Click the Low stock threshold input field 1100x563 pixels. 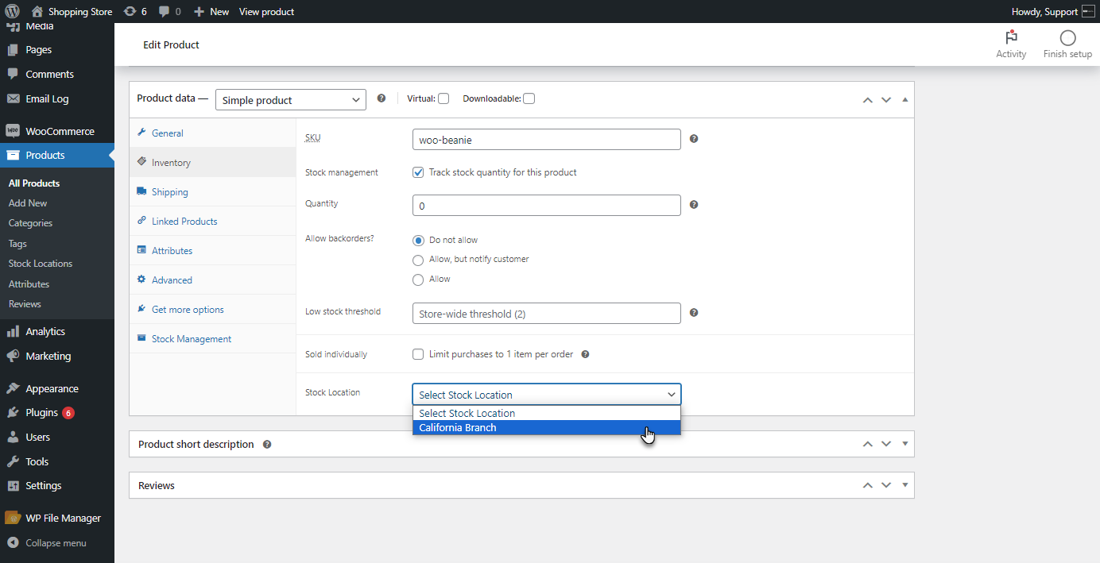[547, 313]
